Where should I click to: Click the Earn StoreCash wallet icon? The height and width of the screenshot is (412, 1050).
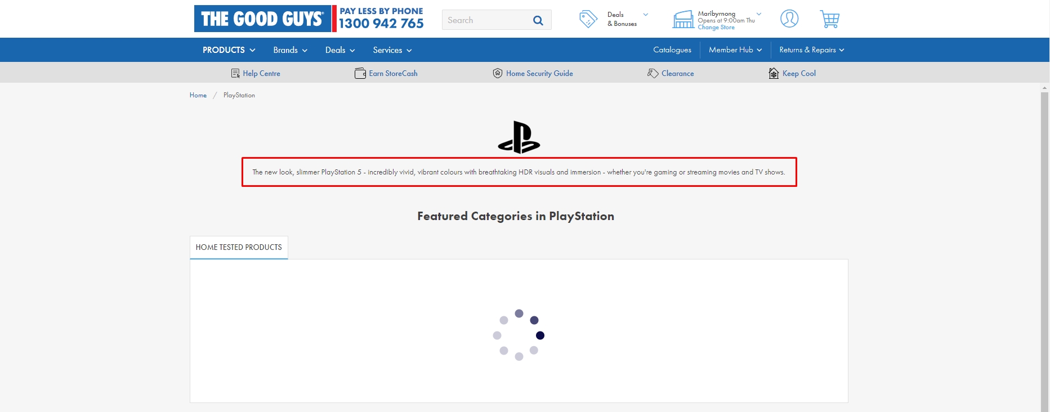tap(360, 73)
